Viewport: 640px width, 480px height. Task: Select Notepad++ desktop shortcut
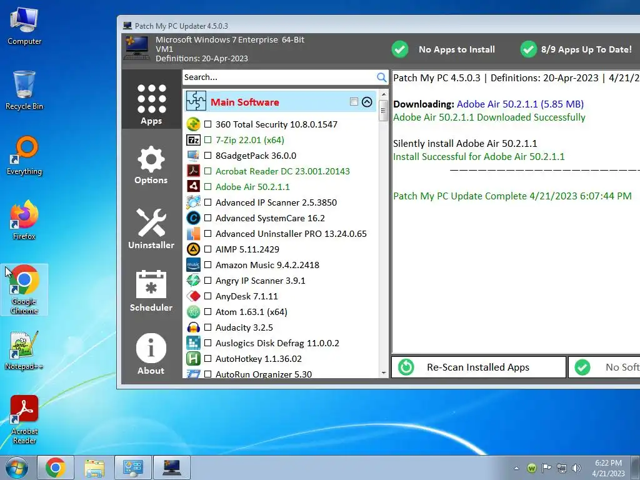(x=24, y=350)
